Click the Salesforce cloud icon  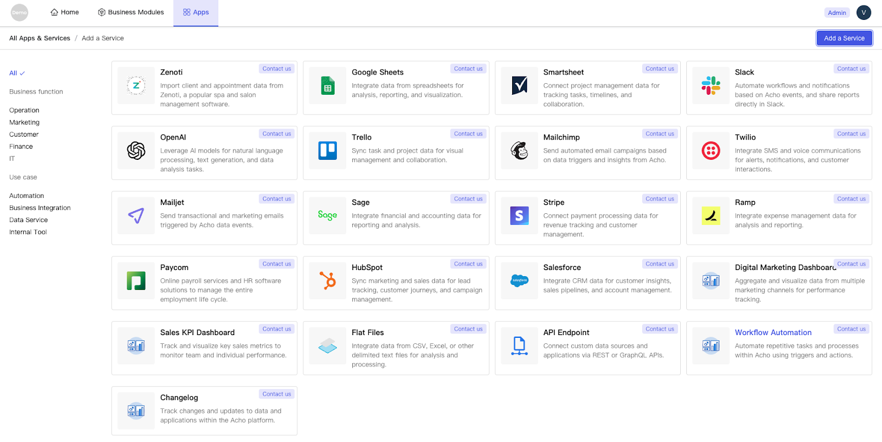(519, 281)
